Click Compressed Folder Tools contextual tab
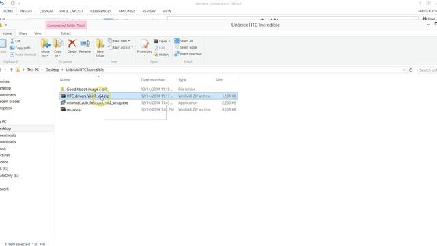The image size is (437, 246). coord(66,25)
